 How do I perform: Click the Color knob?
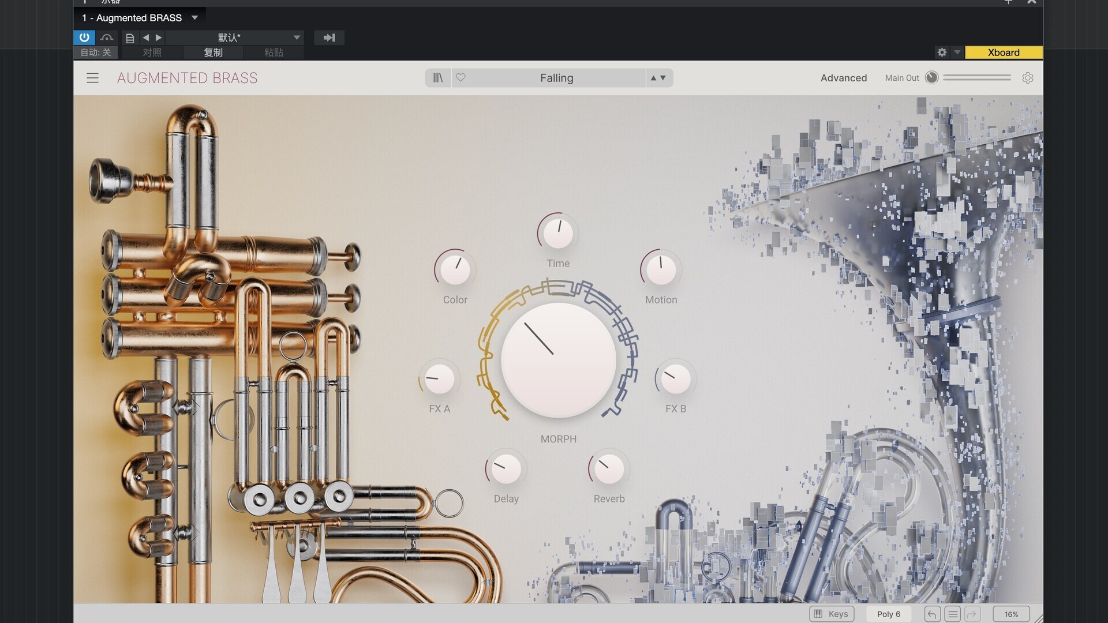click(455, 269)
